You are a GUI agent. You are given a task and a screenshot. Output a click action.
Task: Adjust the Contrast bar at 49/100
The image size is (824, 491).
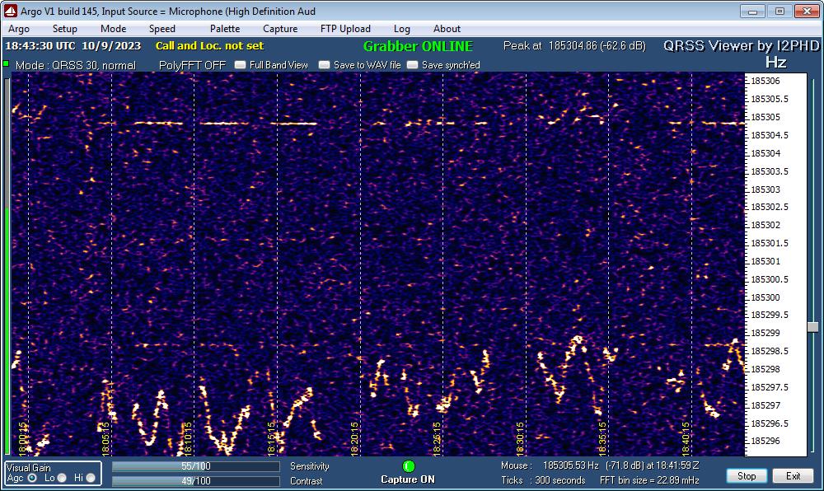pos(196,481)
